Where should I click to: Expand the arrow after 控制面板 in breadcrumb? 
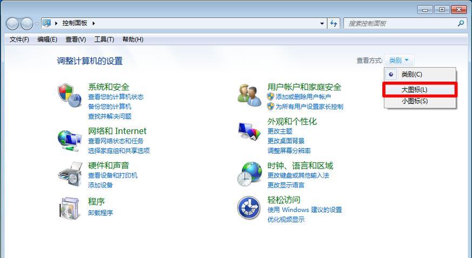[x=93, y=23]
